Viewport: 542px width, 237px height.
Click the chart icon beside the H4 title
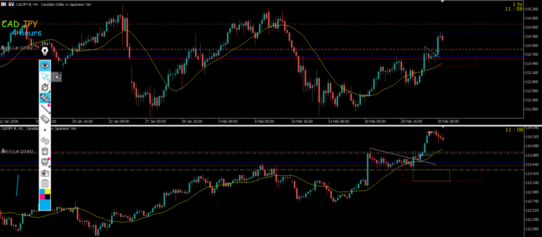tap(12, 4)
